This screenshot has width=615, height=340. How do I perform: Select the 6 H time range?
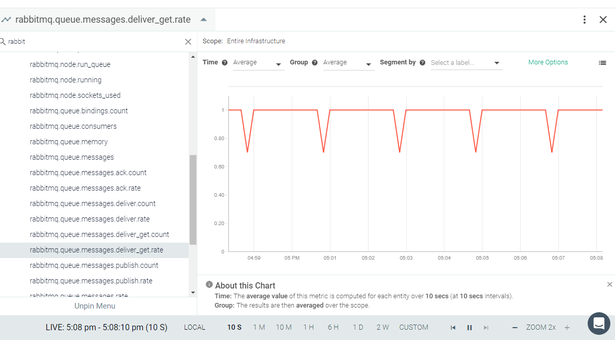333,328
